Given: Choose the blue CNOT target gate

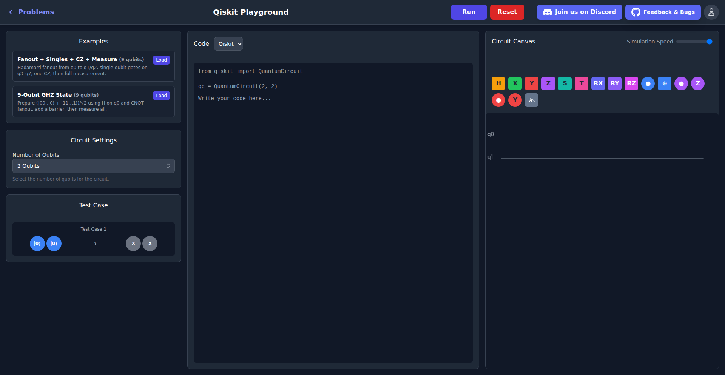Looking at the screenshot, I should tap(665, 83).
